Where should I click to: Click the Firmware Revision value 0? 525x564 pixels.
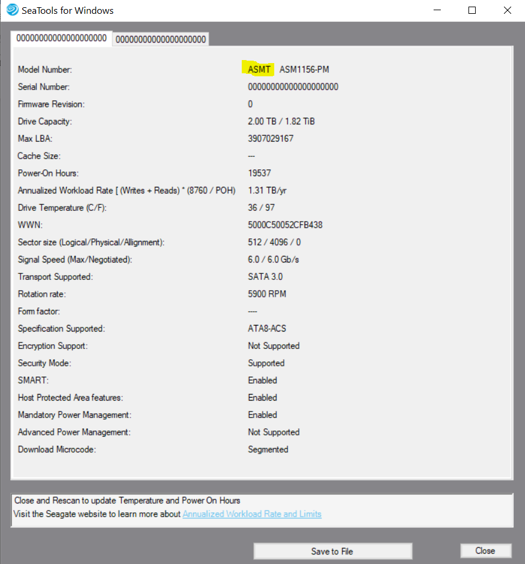[250, 104]
